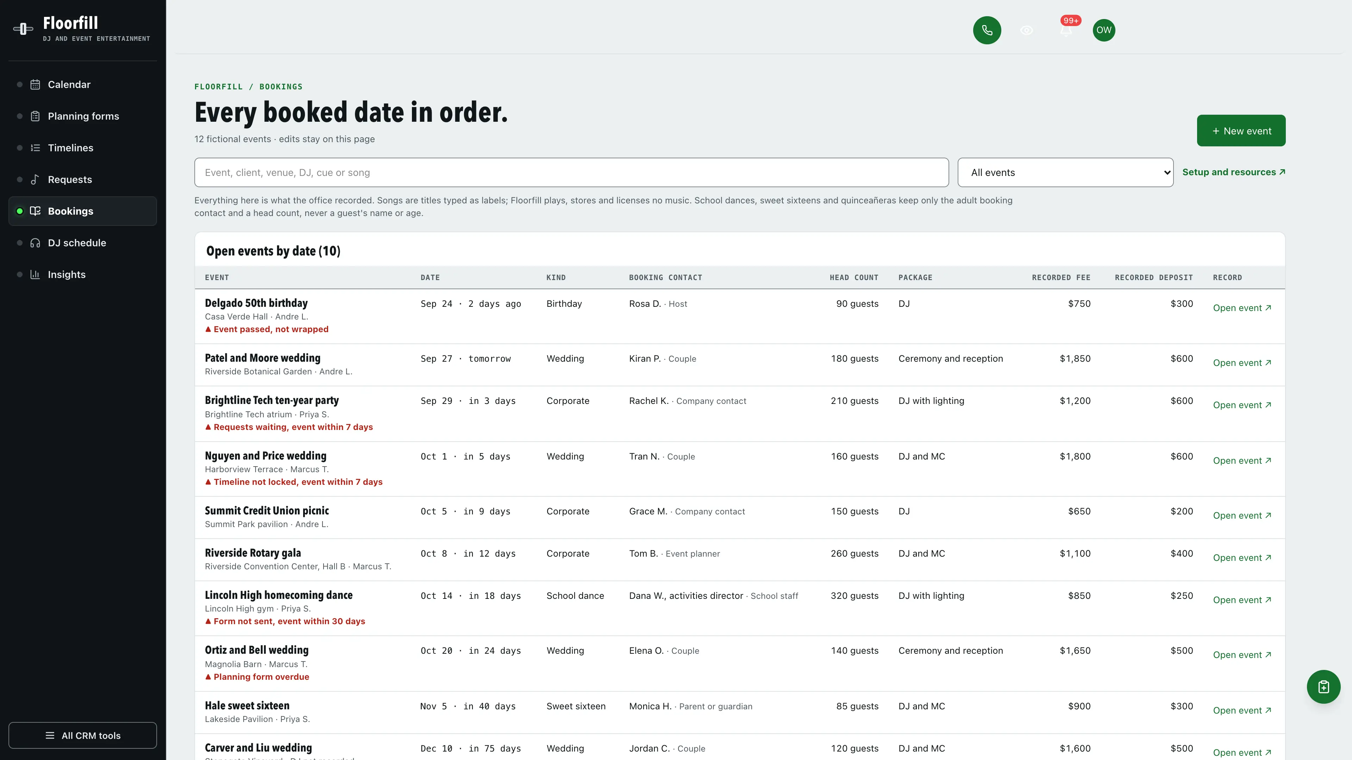Open event for Brightline Tech ten-year party
1352x760 pixels.
point(1242,405)
